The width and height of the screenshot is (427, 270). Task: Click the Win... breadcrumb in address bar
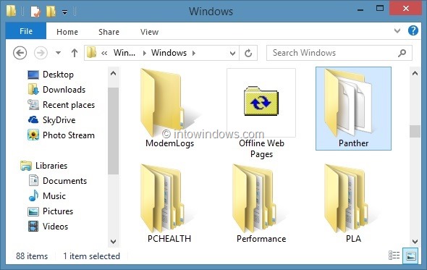[124, 53]
